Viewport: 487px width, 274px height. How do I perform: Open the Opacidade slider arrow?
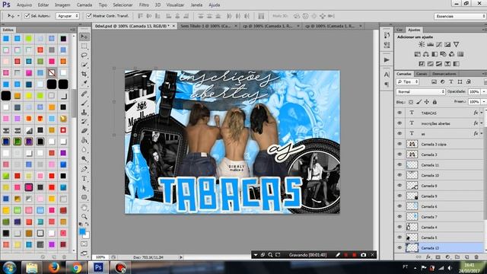[483, 91]
